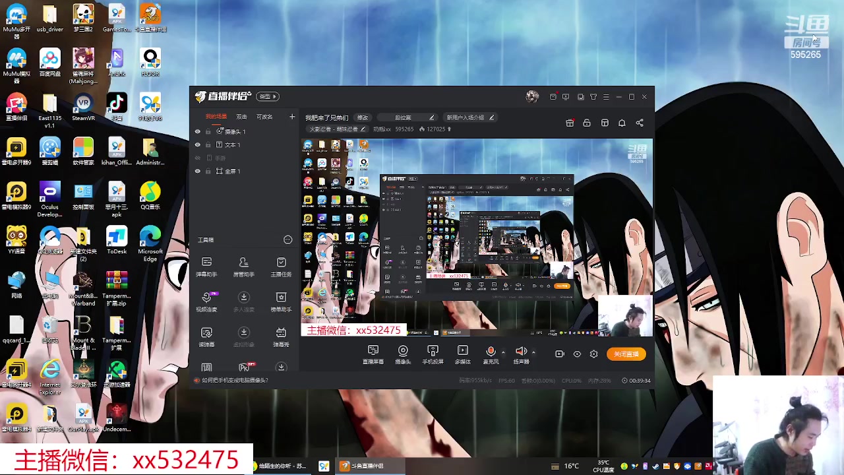This screenshot has width=844, height=475.
Task: Add 手机投屏 phone mirroring source
Action: click(433, 354)
